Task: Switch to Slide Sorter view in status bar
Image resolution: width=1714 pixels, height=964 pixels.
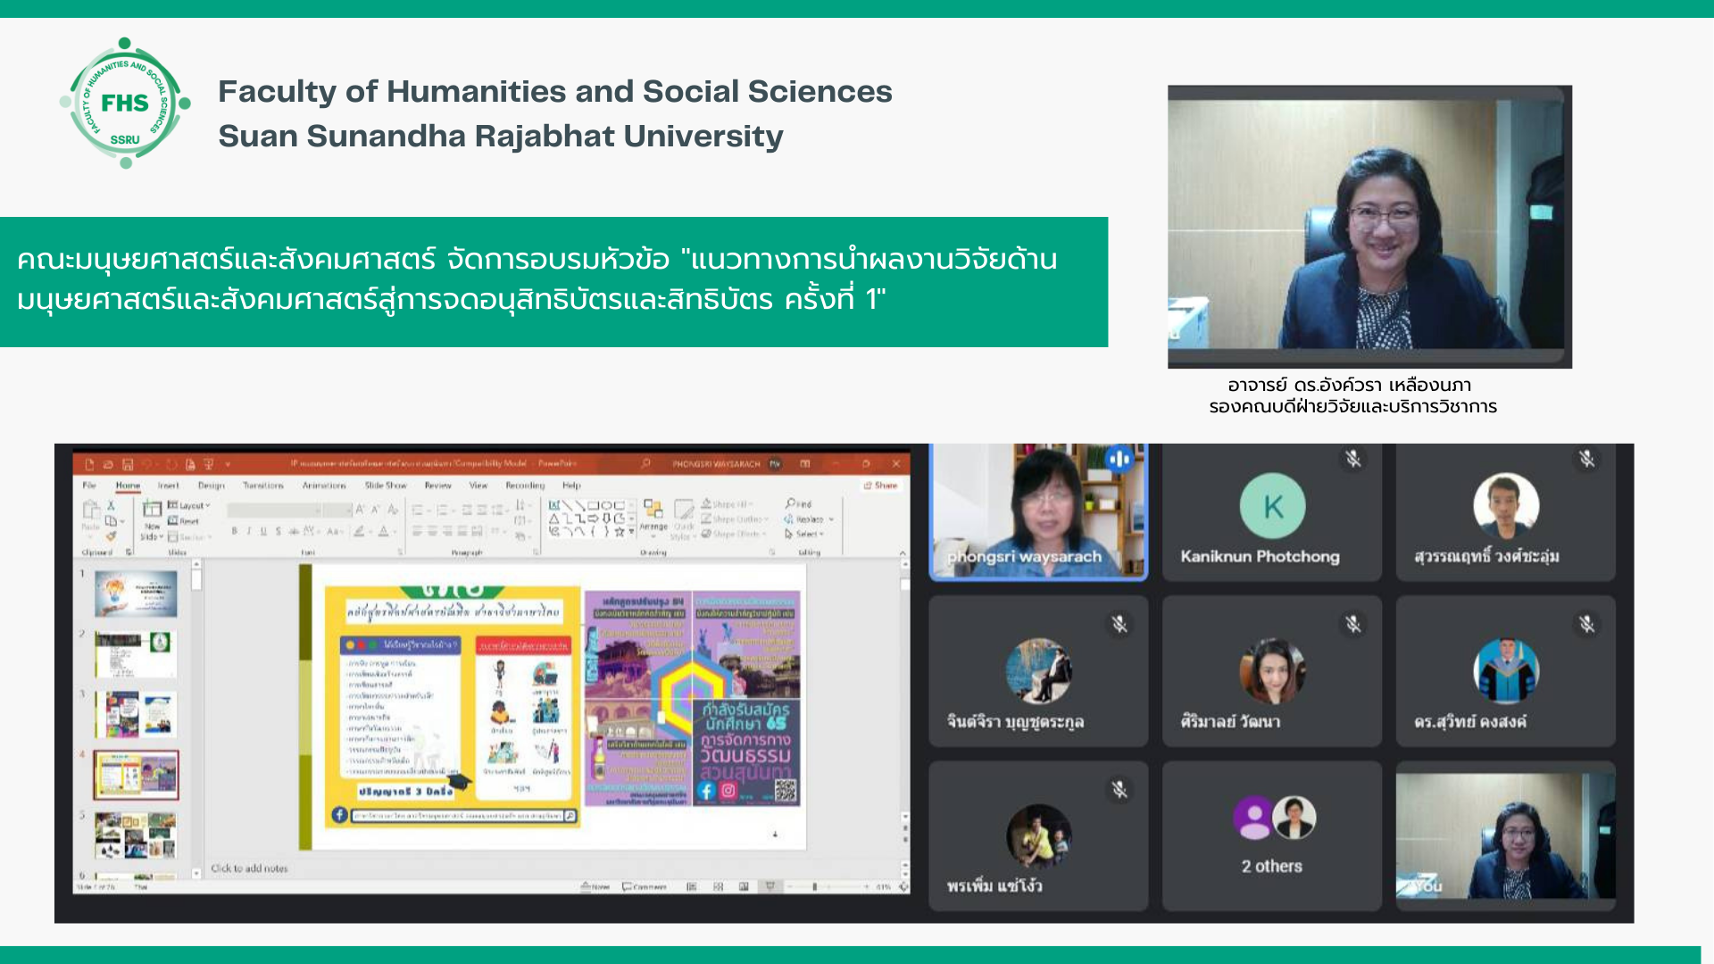Action: pyautogui.click(x=718, y=886)
